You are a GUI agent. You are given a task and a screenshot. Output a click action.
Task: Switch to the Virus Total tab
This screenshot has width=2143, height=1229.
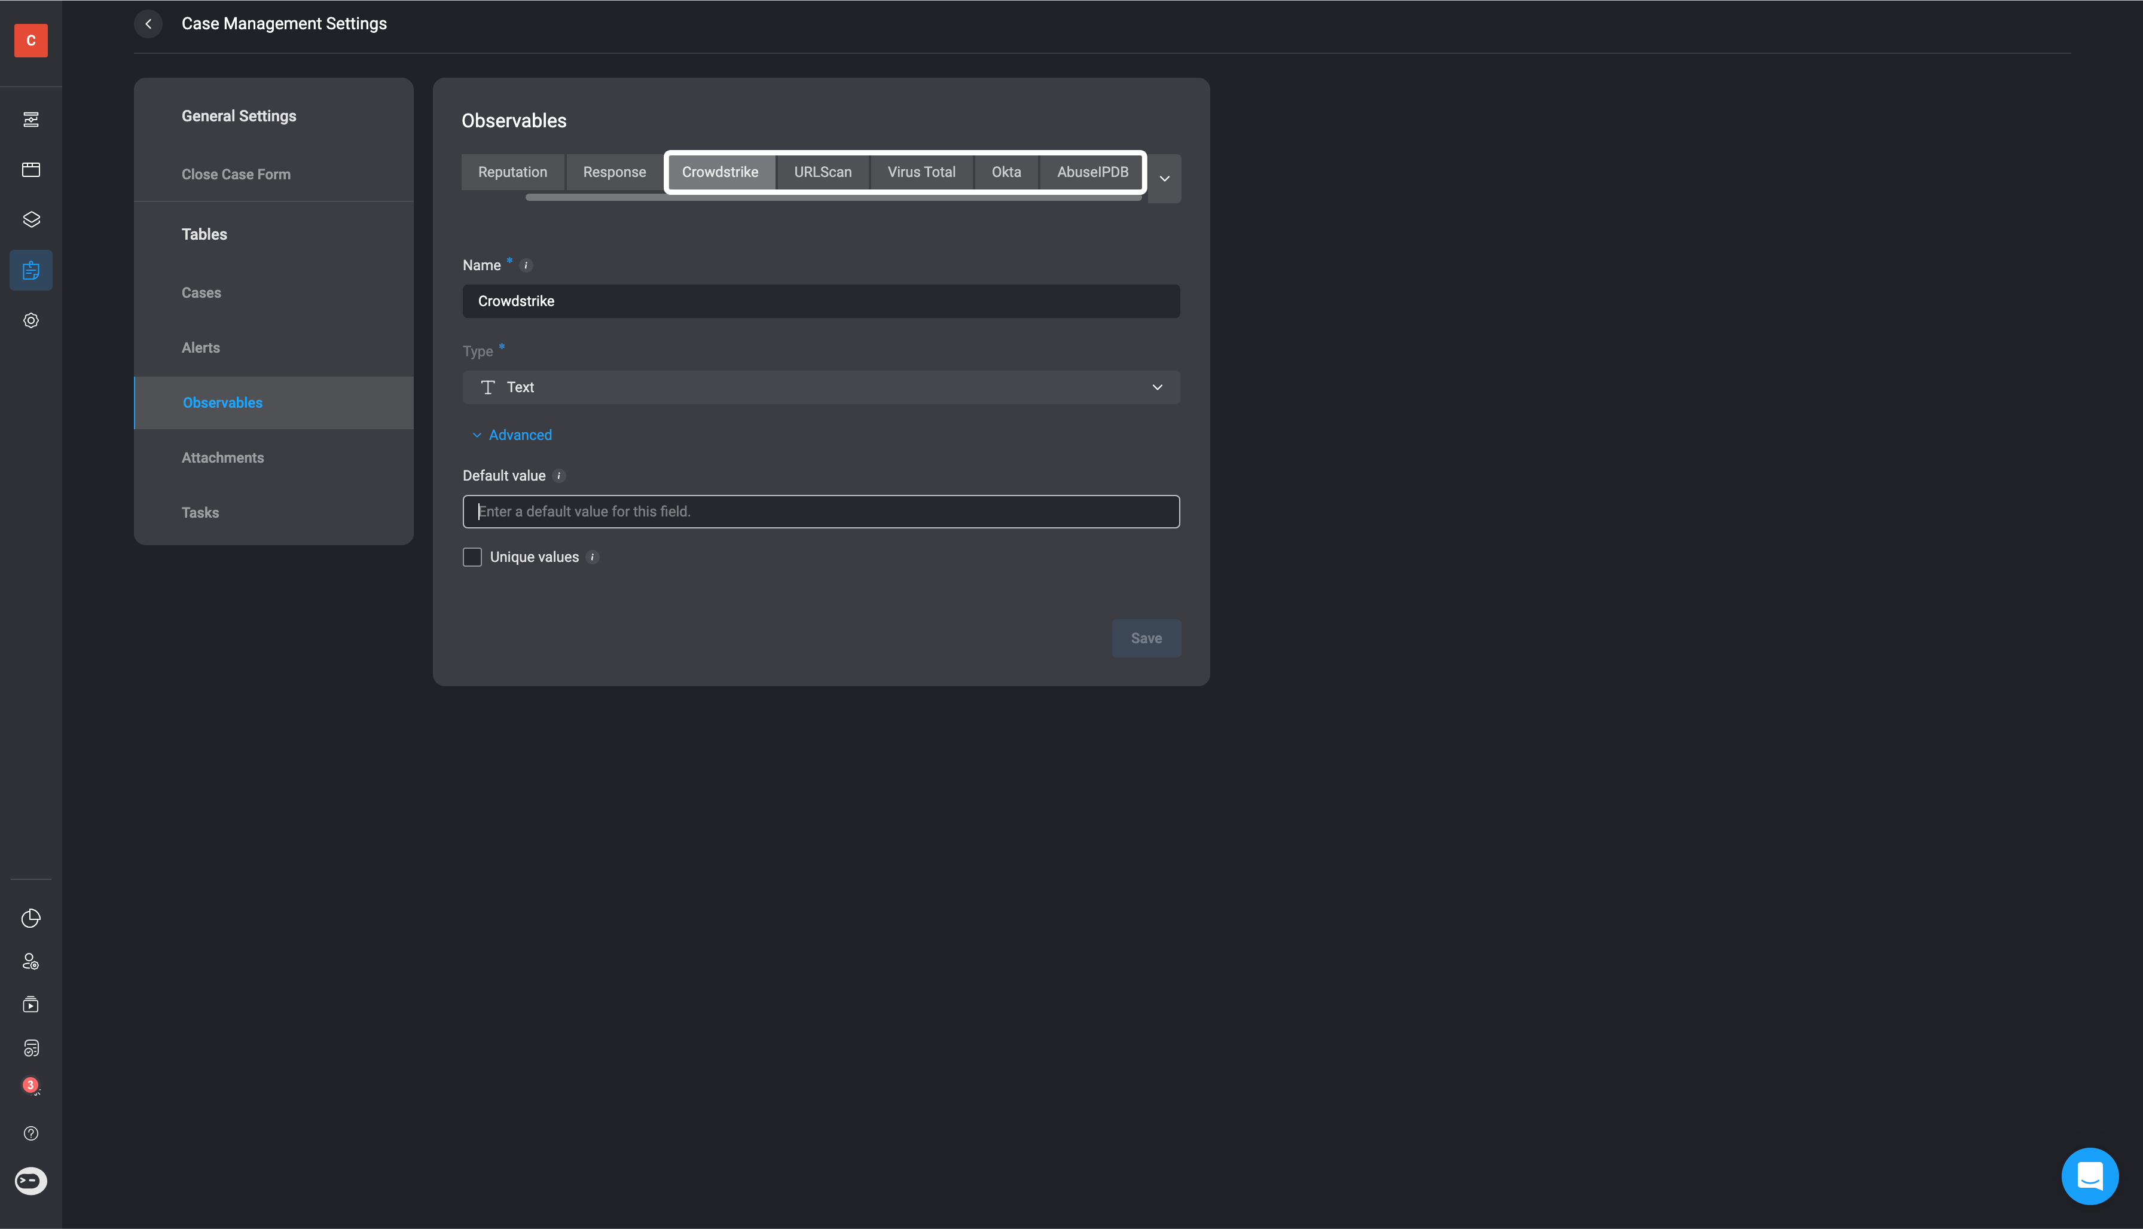point(921,172)
